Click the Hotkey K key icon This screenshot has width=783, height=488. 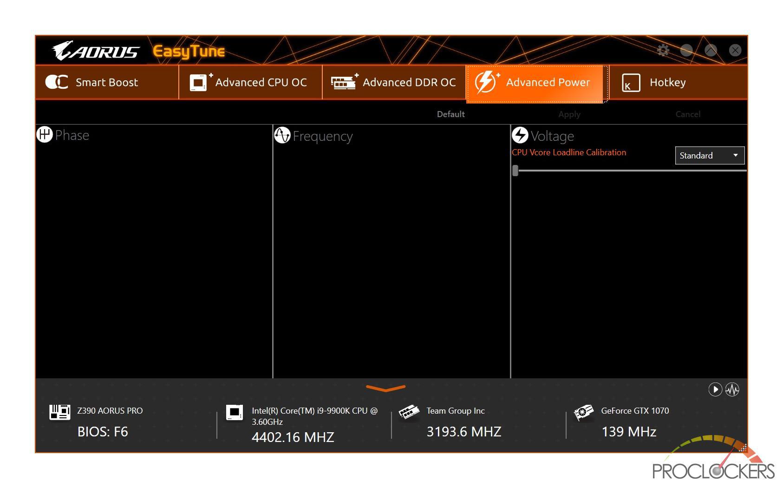pos(631,83)
